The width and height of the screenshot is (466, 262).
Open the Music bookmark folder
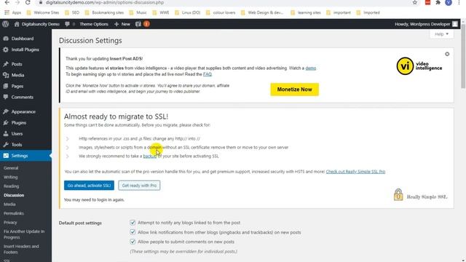(x=138, y=13)
